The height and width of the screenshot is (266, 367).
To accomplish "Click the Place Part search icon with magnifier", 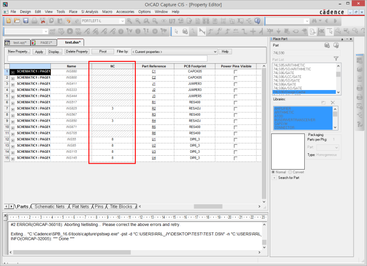I will [336, 45].
